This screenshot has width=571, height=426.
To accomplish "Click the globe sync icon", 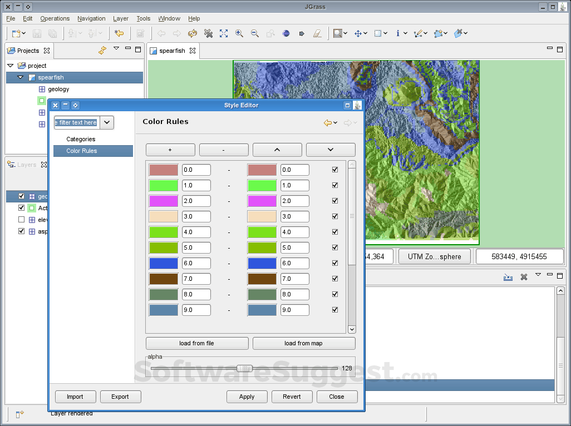I will [285, 33].
